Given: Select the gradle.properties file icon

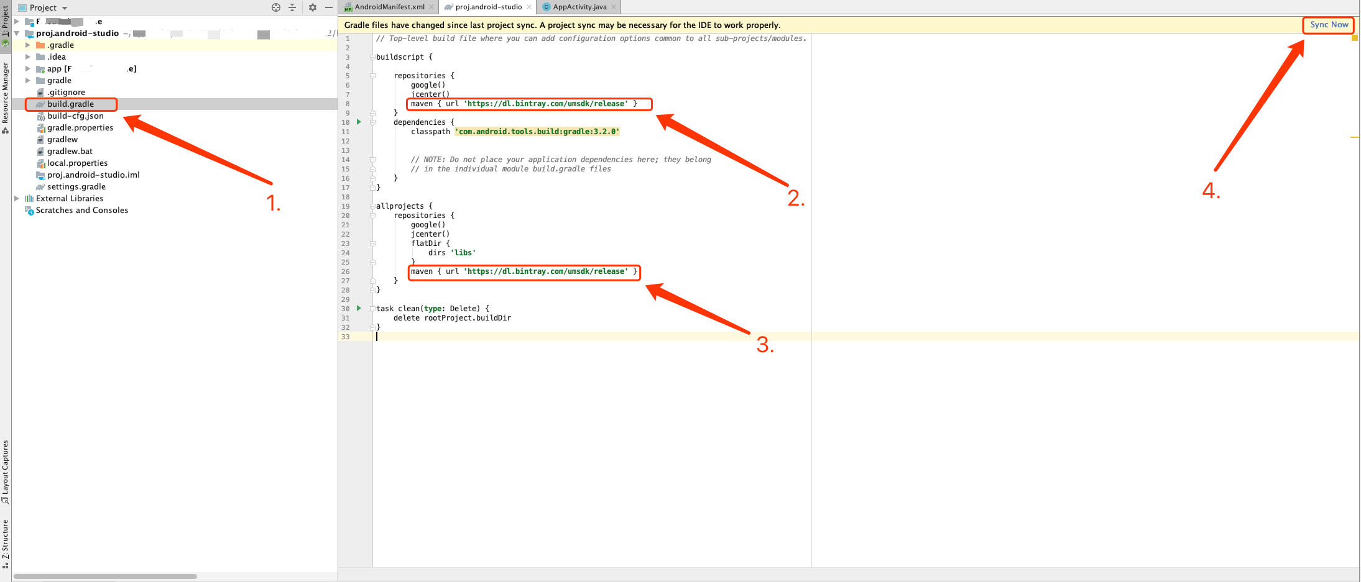Looking at the screenshot, I should tap(40, 128).
